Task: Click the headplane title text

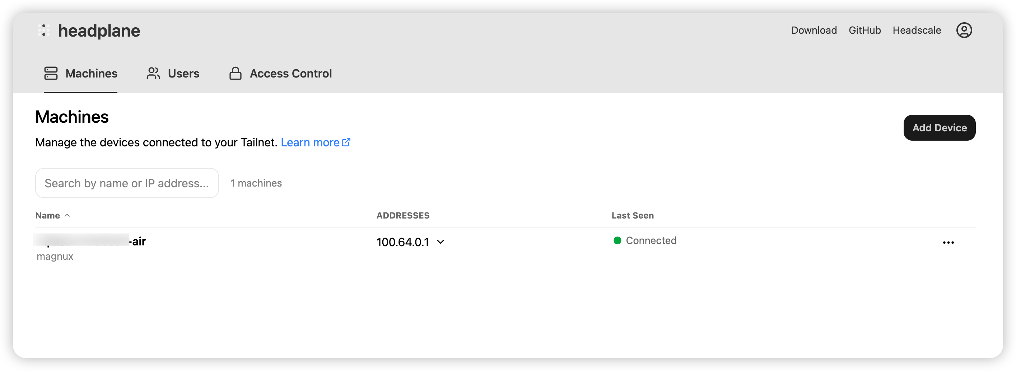Action: click(x=99, y=31)
